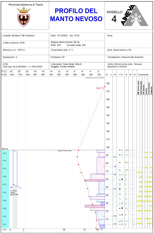Click Data: 15/12/2022 ora: 10:00
This screenshot has height=234, width=154.
tap(65, 35)
